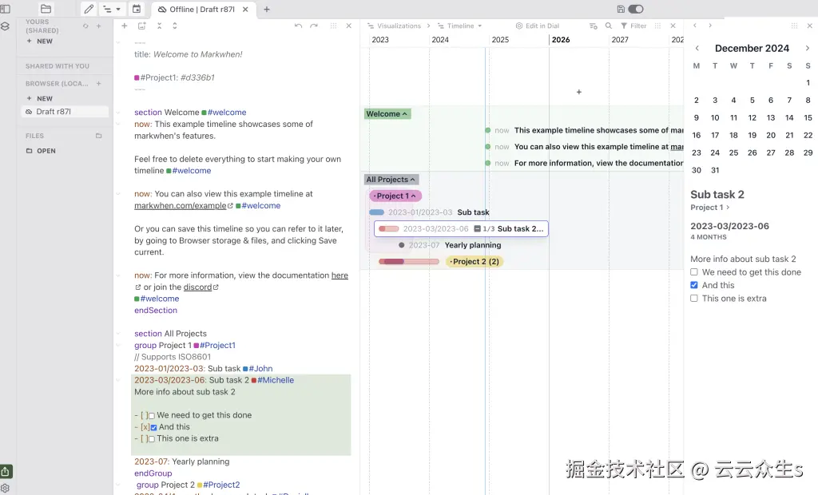818x495 pixels.
Task: Add item in Browser (Local) section
Action: click(98, 84)
